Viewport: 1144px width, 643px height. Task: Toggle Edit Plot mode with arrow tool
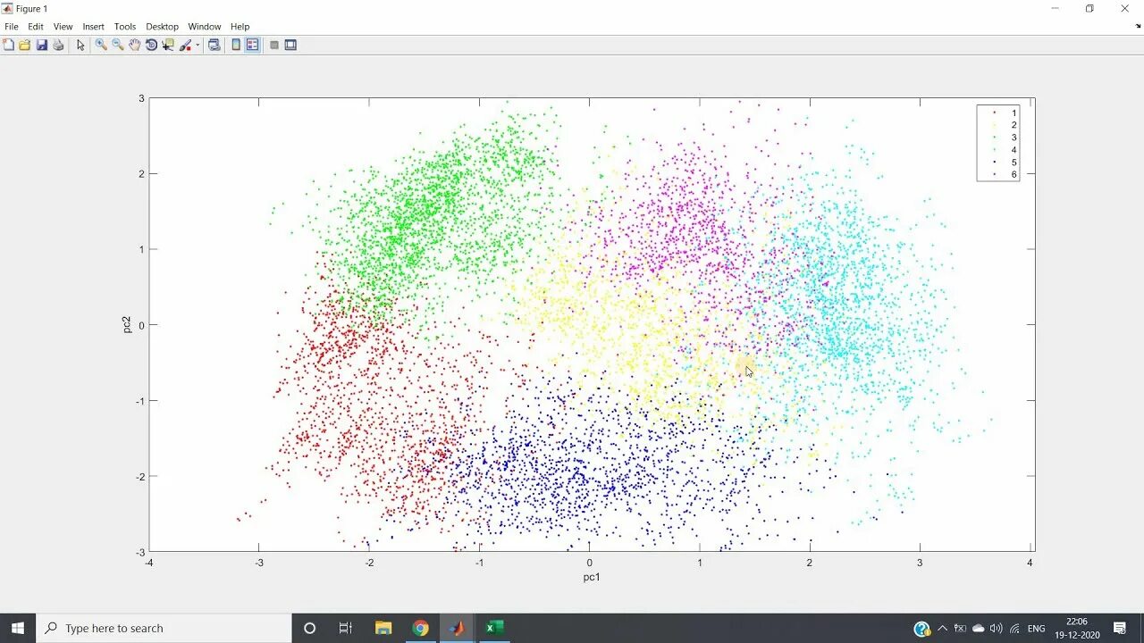(x=80, y=45)
